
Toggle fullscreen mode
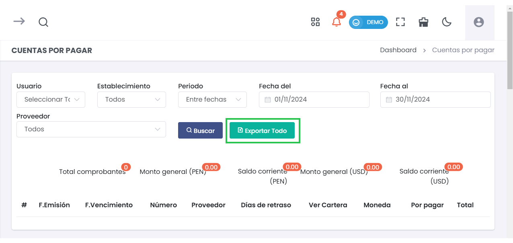[x=400, y=22]
